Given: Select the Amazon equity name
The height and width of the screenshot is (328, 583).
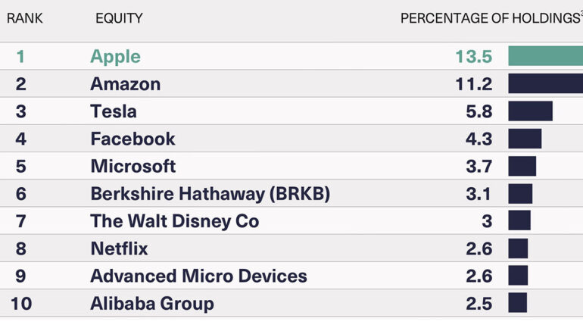Looking at the screenshot, I should click(x=126, y=84).
